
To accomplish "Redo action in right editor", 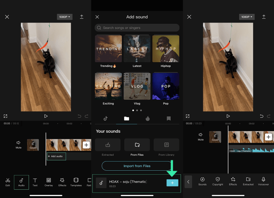I will click(x=269, y=116).
